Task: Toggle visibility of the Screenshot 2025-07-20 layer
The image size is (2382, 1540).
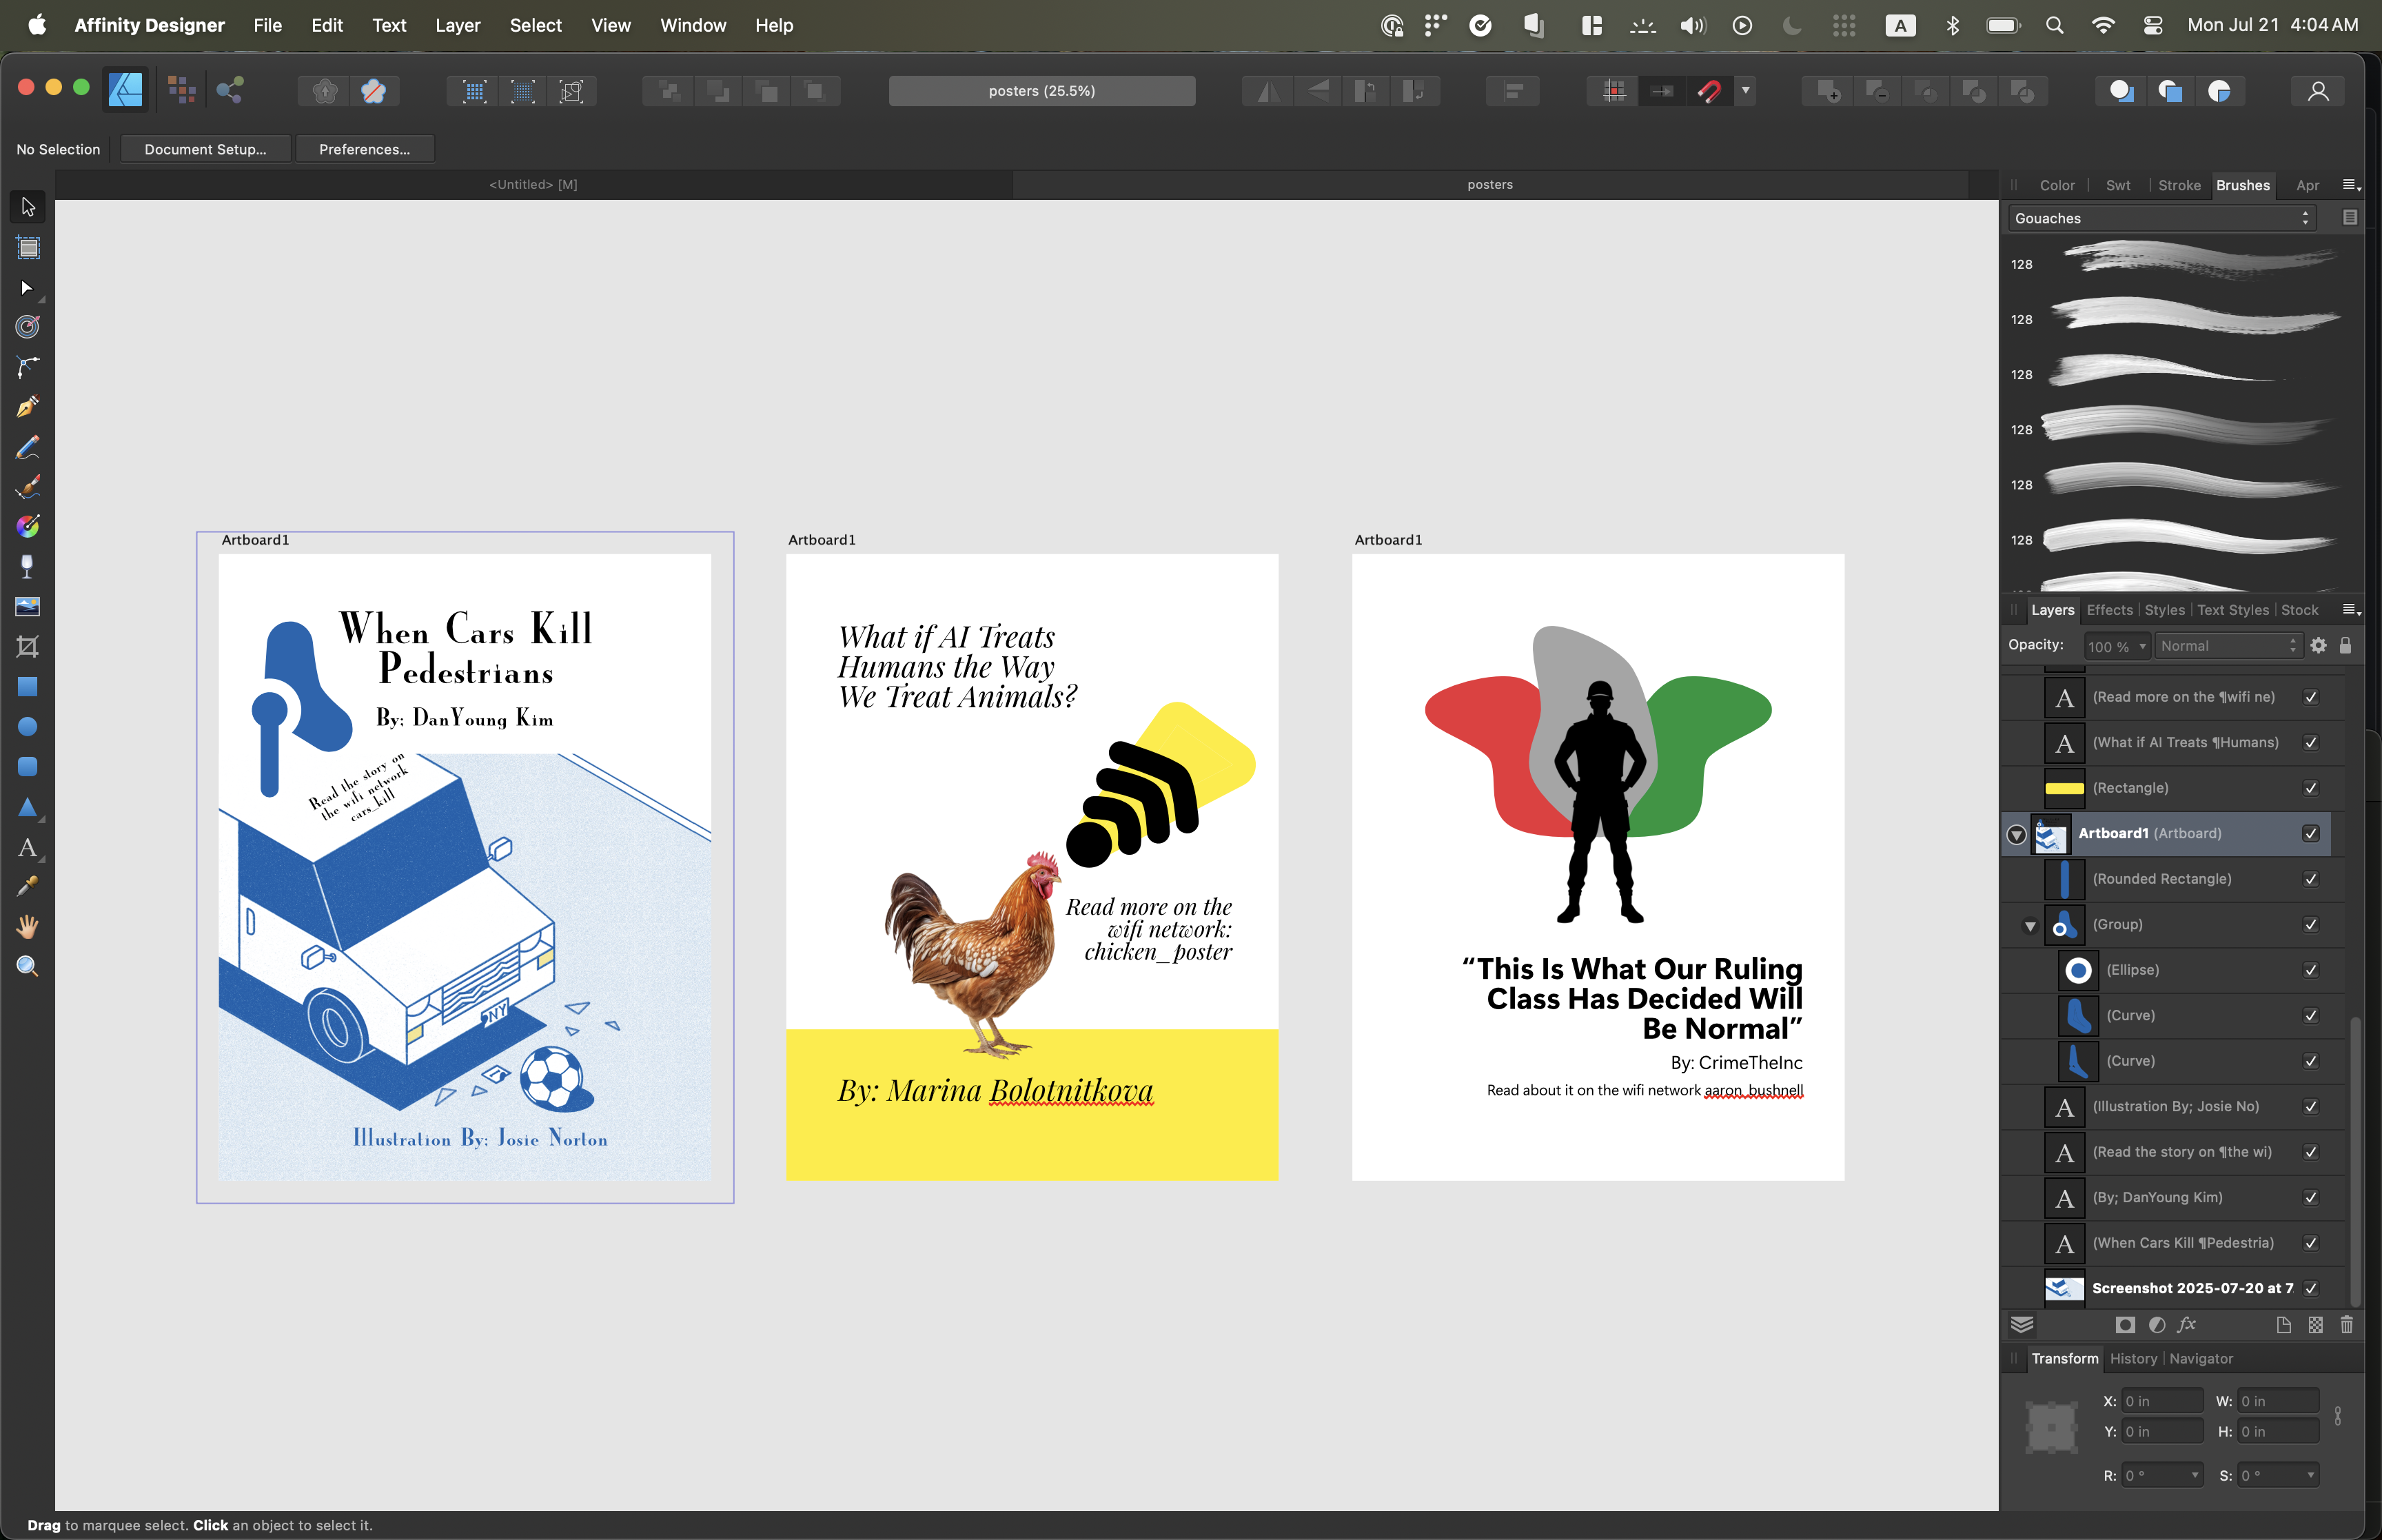Action: 2311,1288
